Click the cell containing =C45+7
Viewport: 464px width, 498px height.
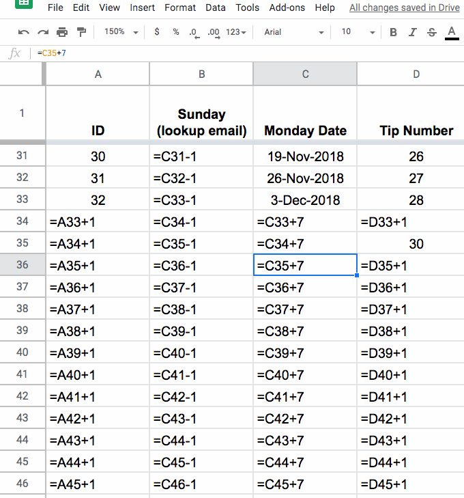point(305,484)
